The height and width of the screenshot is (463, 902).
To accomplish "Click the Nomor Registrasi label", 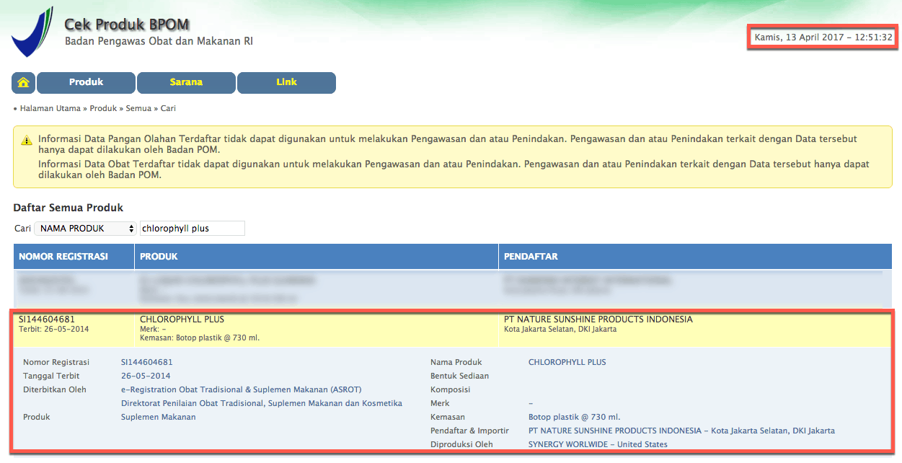I will tap(56, 362).
